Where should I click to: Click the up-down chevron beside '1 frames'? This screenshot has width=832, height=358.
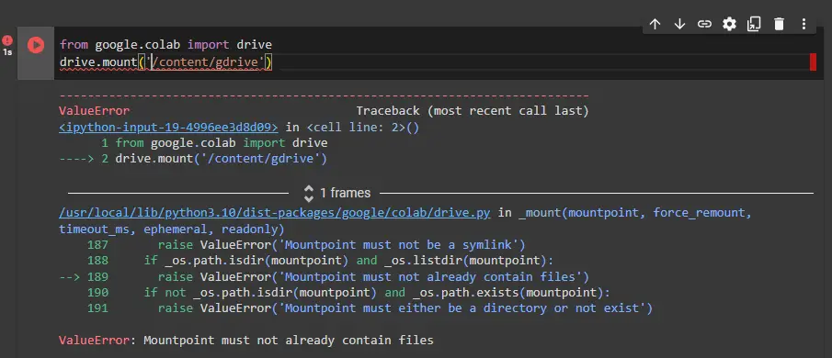309,193
